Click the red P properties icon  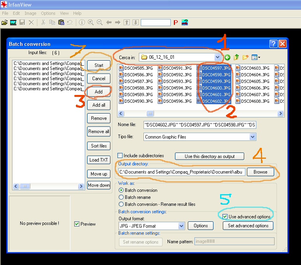175,23
